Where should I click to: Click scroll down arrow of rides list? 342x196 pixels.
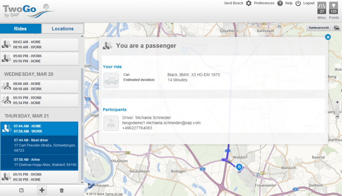click(82, 182)
